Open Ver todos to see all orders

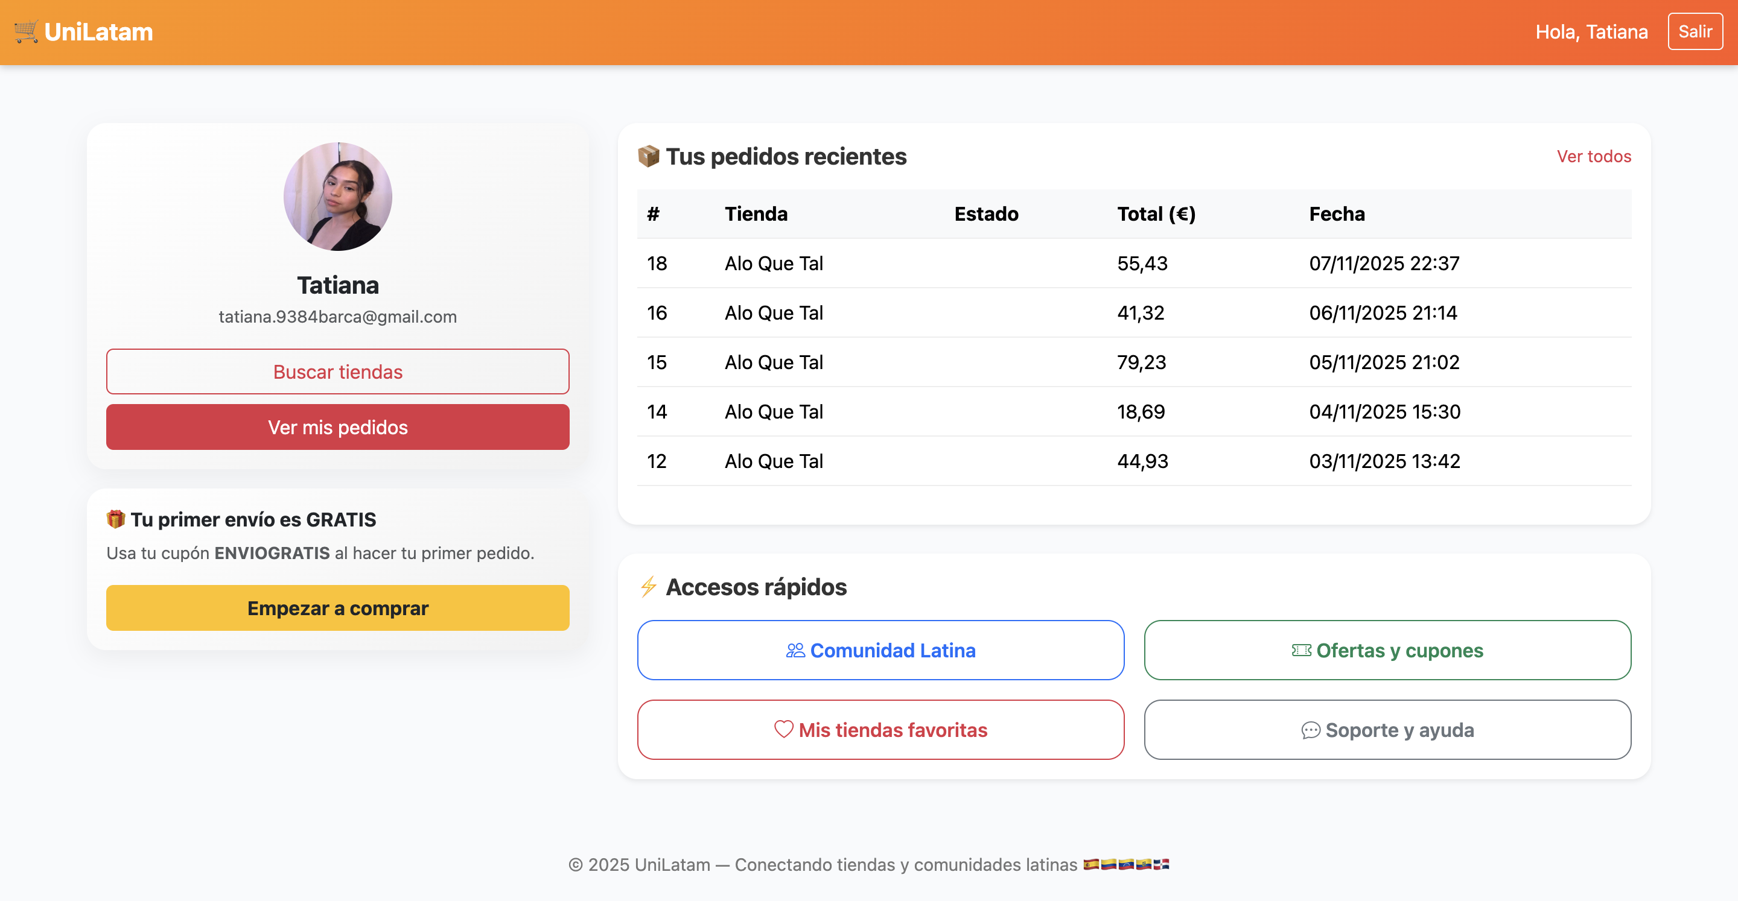[1594, 156]
